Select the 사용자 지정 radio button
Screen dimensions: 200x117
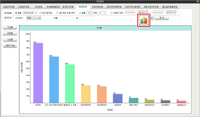tap(111, 13)
